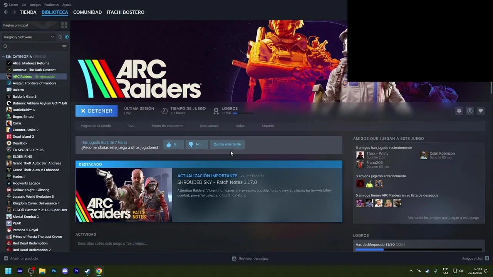The width and height of the screenshot is (493, 277).
Task: Open Punto de encuentro tab
Action: pos(167,126)
